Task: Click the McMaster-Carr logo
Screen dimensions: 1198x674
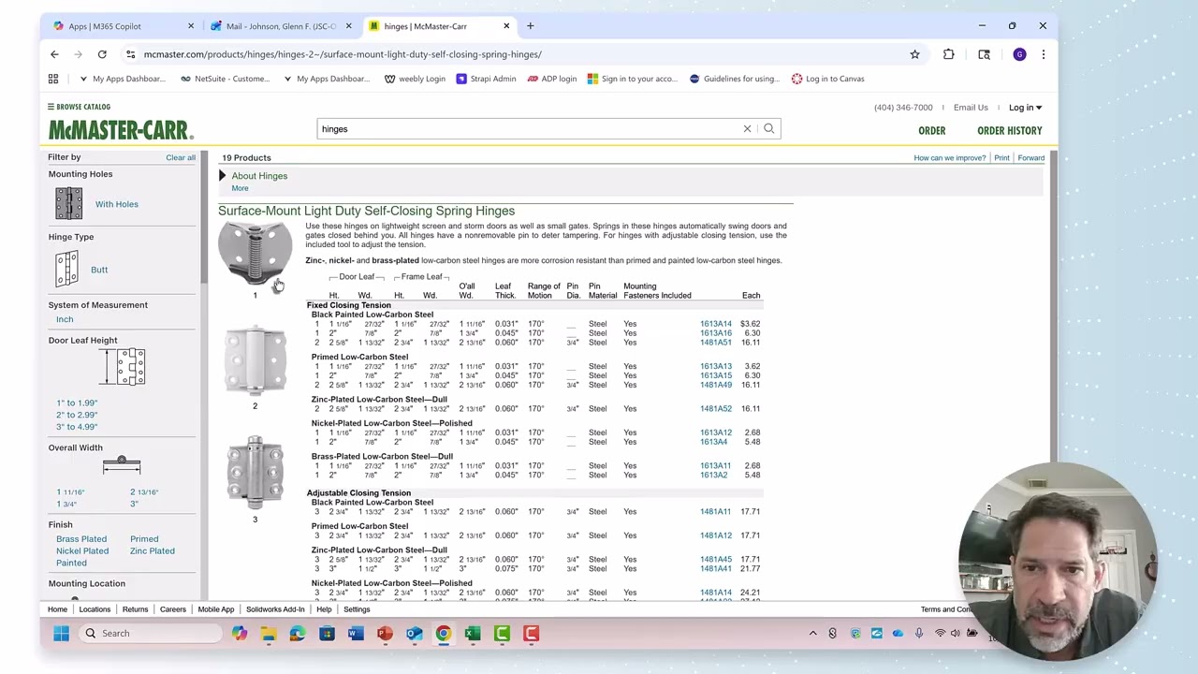Action: click(121, 130)
